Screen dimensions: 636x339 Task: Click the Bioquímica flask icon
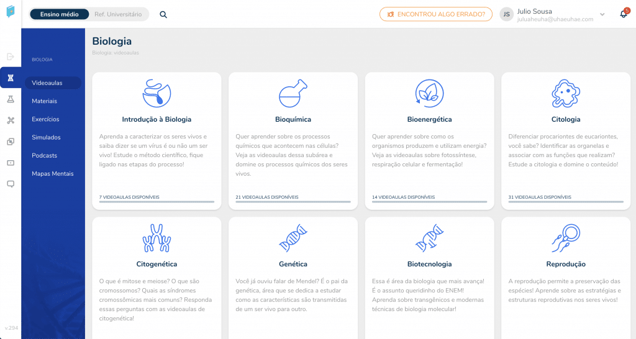click(293, 93)
